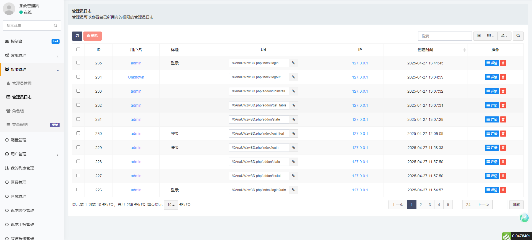This screenshot has height=240, width=532.
Task: Check the select-all checkbox in the table header
Action: (x=78, y=49)
